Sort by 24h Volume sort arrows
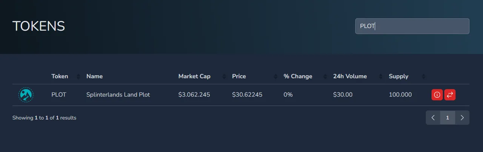 coord(381,76)
